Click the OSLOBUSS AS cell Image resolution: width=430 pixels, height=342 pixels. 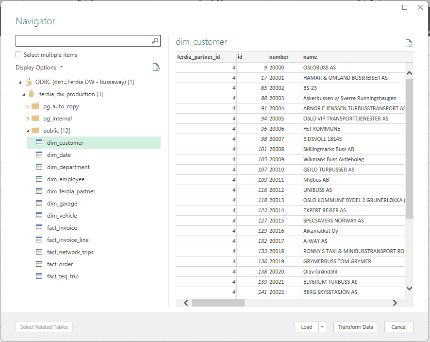click(x=353, y=68)
